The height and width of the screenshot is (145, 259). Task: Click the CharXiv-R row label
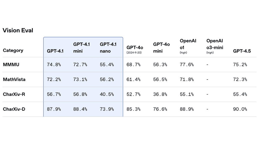pyautogui.click(x=14, y=94)
